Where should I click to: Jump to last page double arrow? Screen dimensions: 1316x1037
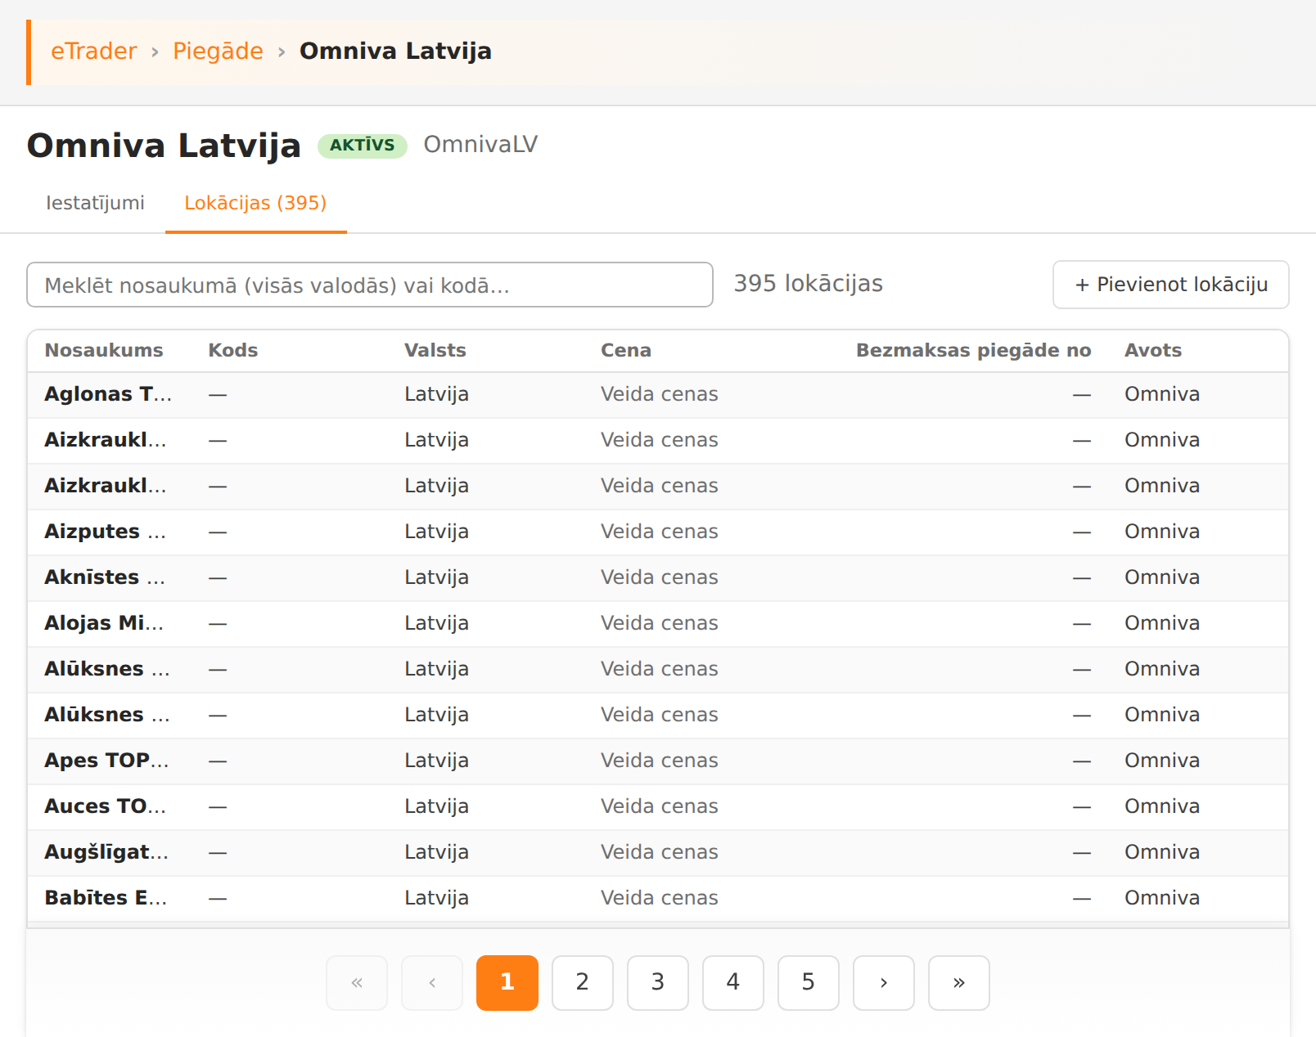(959, 982)
